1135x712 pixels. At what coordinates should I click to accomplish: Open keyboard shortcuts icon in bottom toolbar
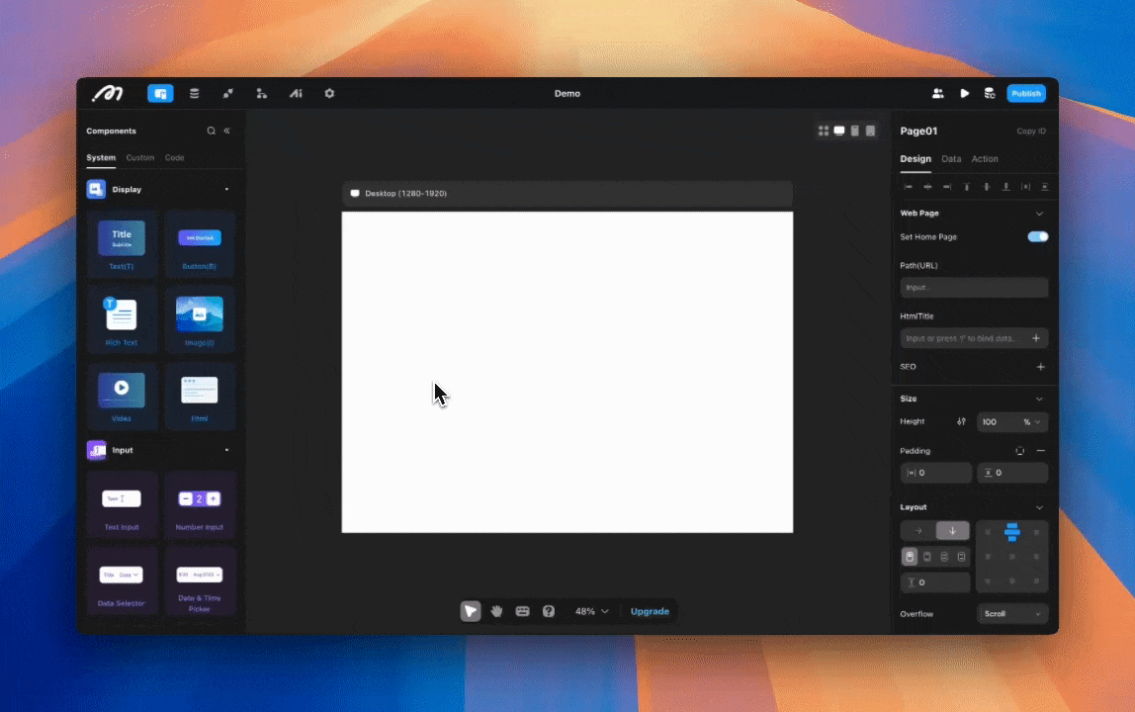coord(523,611)
